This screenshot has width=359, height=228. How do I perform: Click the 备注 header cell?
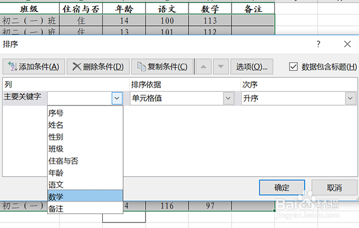pyautogui.click(x=253, y=9)
